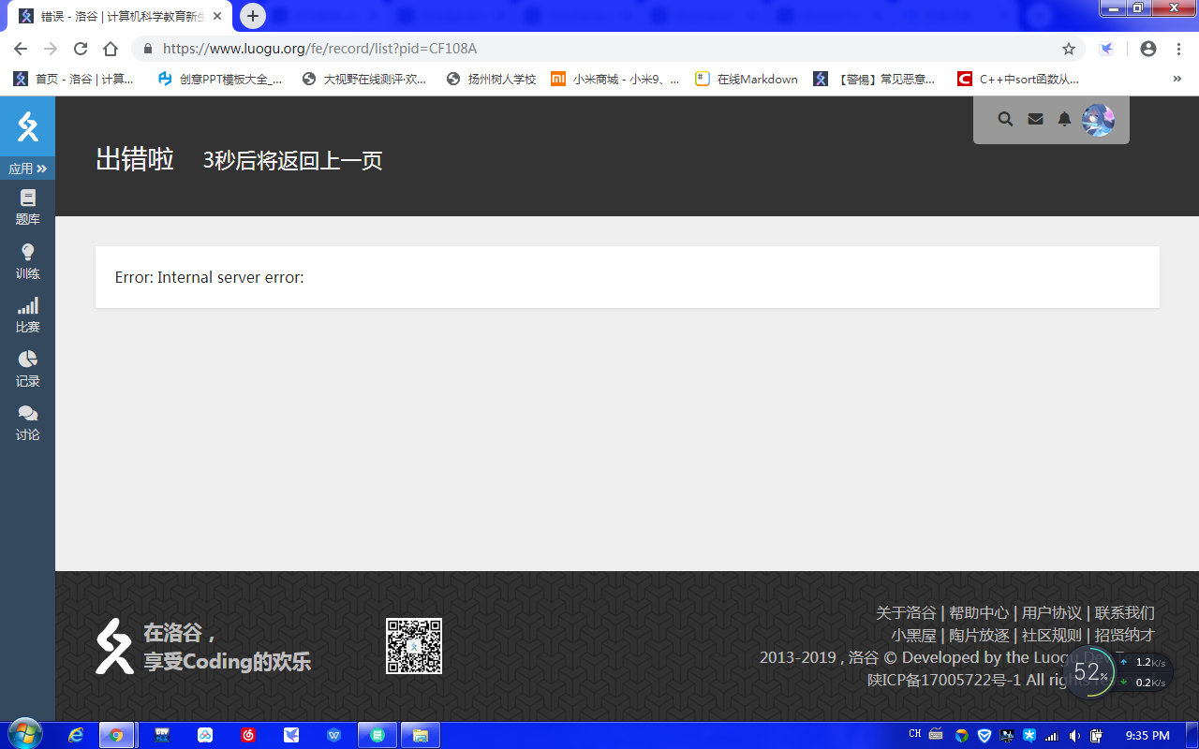Open the 题库 problem set page
This screenshot has height=749, width=1199.
pyautogui.click(x=28, y=207)
